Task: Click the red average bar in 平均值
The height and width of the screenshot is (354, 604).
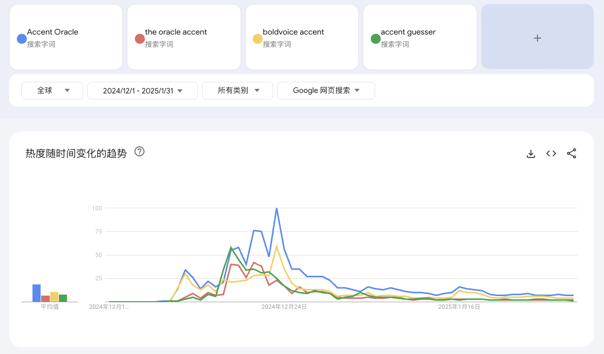Action: (46, 299)
